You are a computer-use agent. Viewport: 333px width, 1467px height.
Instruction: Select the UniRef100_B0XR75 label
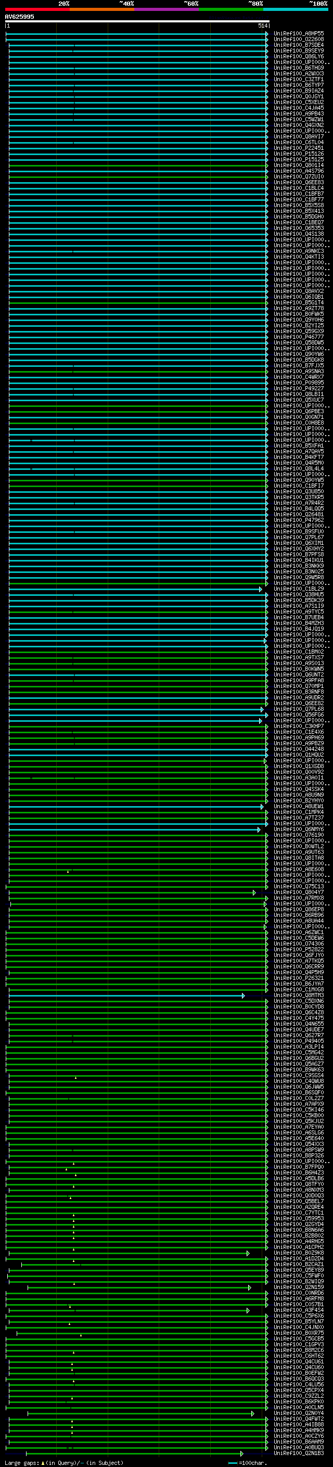[299, 1333]
